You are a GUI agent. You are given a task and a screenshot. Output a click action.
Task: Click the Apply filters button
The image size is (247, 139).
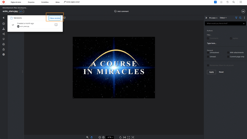[211, 72]
